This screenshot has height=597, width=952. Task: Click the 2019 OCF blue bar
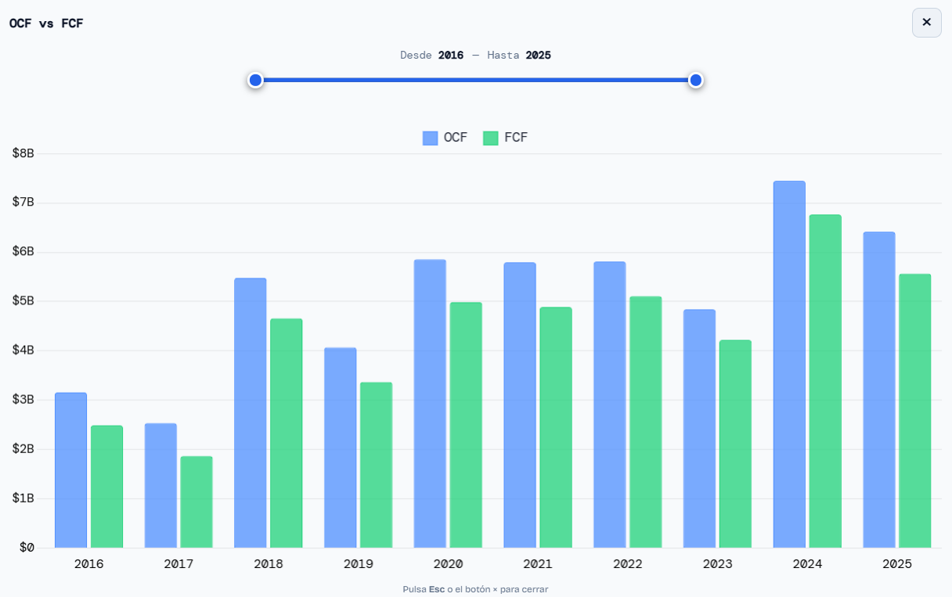340,448
